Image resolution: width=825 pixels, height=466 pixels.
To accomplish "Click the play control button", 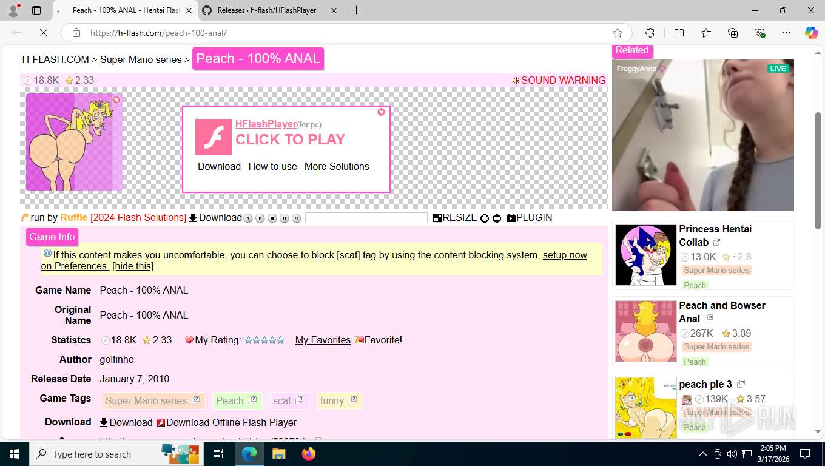I will [x=260, y=218].
